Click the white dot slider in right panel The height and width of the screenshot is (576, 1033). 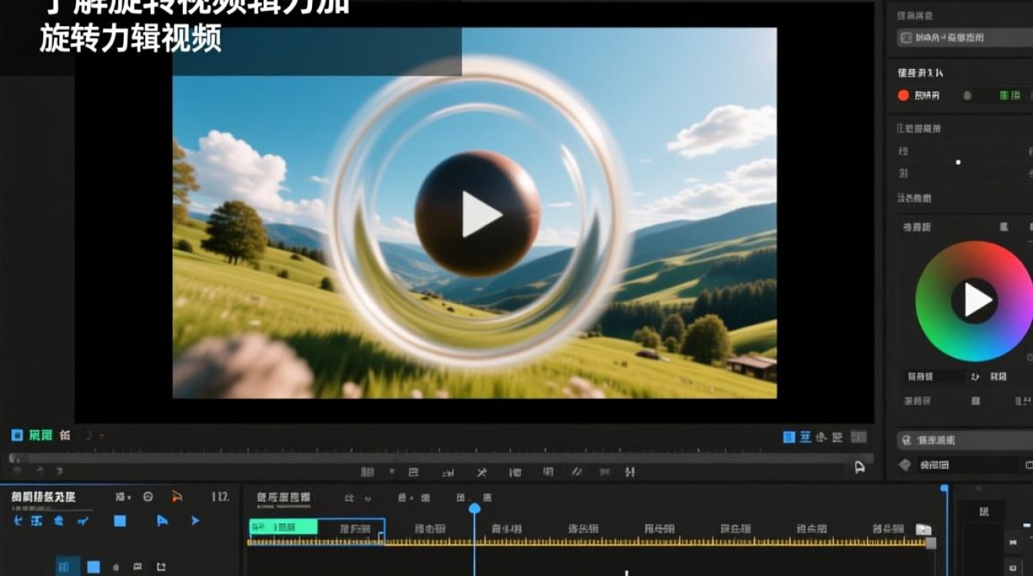tap(958, 162)
